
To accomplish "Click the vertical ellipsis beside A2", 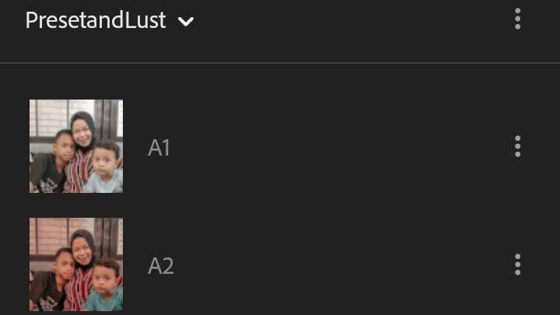I will point(517,265).
